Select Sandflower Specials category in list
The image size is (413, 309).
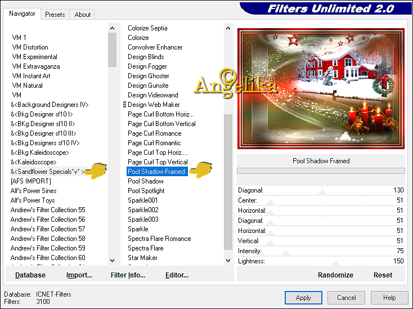(47, 172)
